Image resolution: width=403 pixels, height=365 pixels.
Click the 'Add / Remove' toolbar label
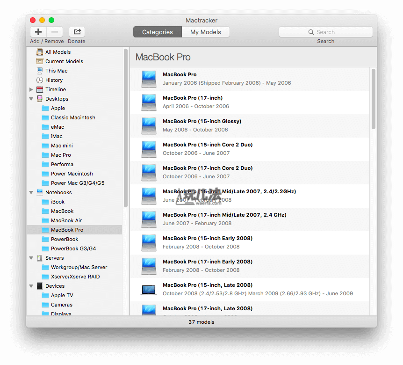(x=47, y=41)
